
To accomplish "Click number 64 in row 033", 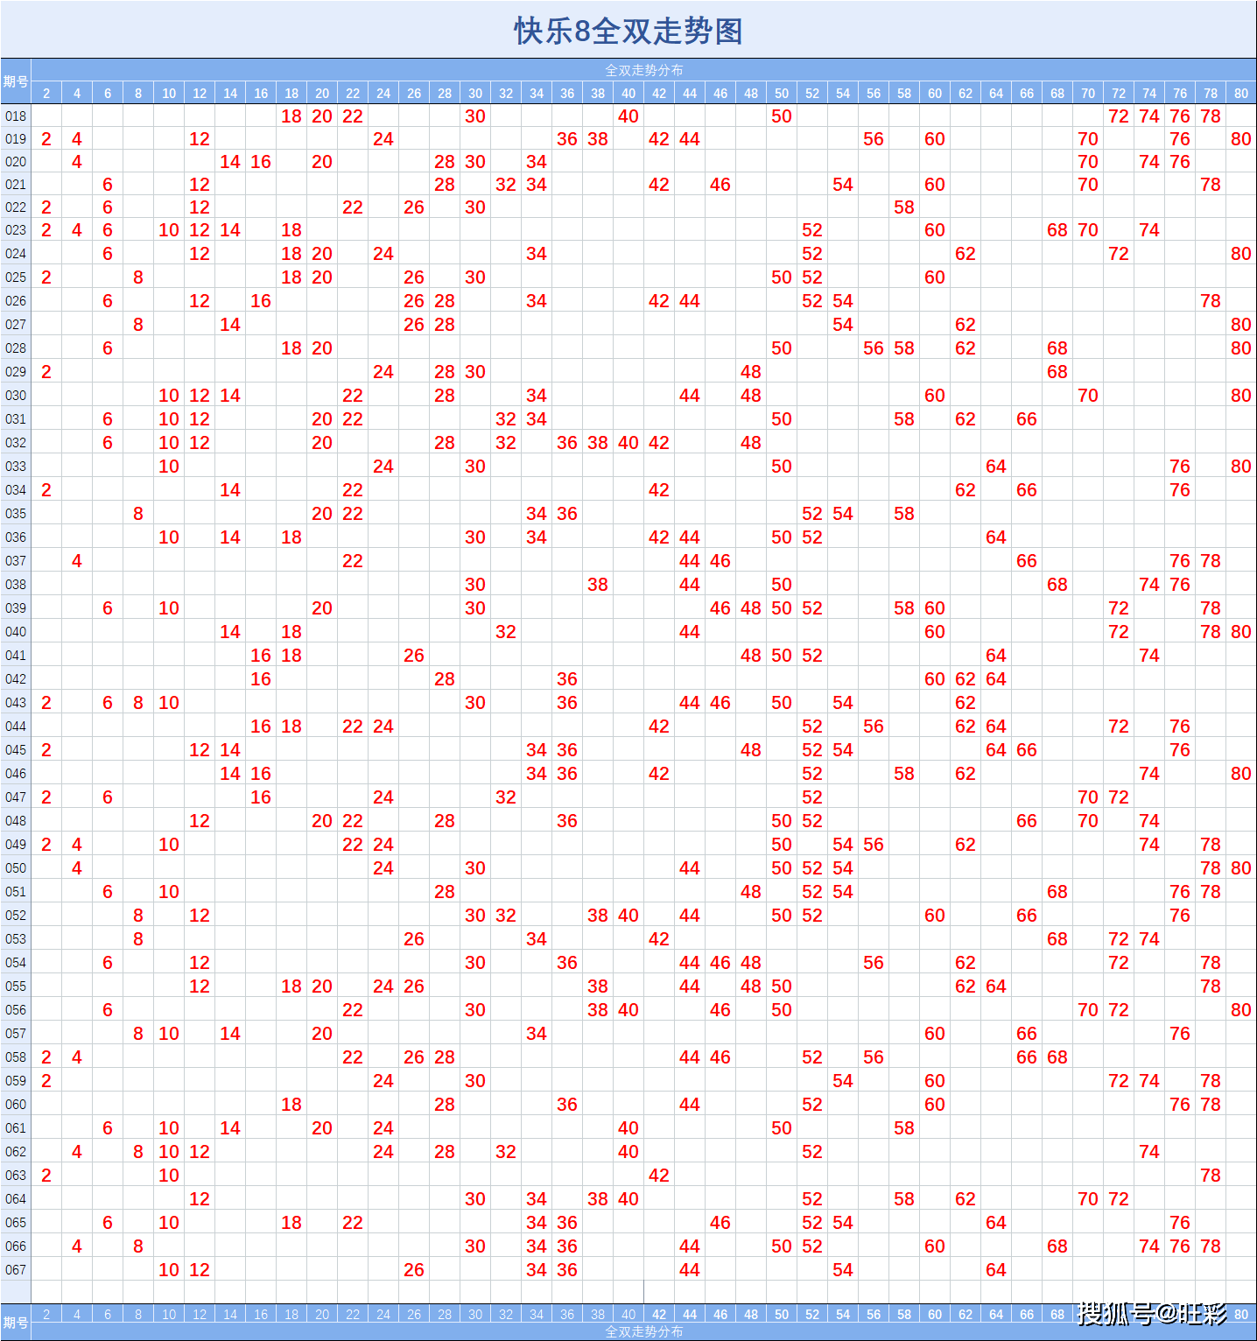I will tap(996, 467).
